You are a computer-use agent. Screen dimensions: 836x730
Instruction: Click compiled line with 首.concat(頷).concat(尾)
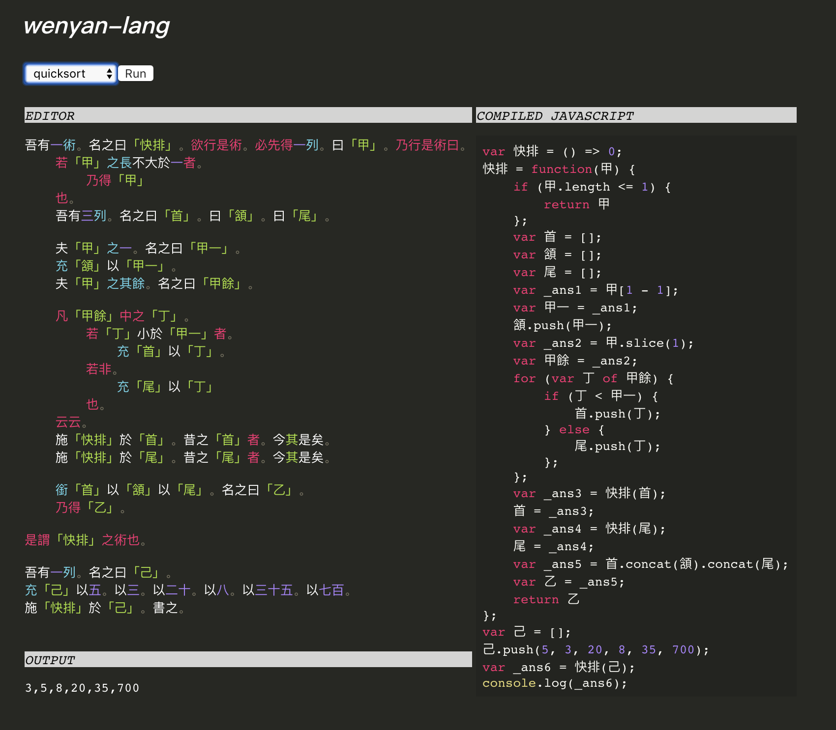coord(651,564)
